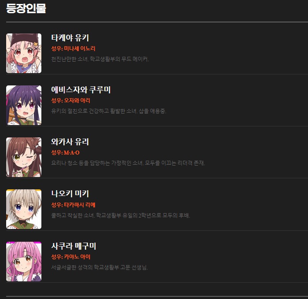Click description text about 학교생활부의 무드 메이커
The image size is (308, 299).
[x=100, y=59]
